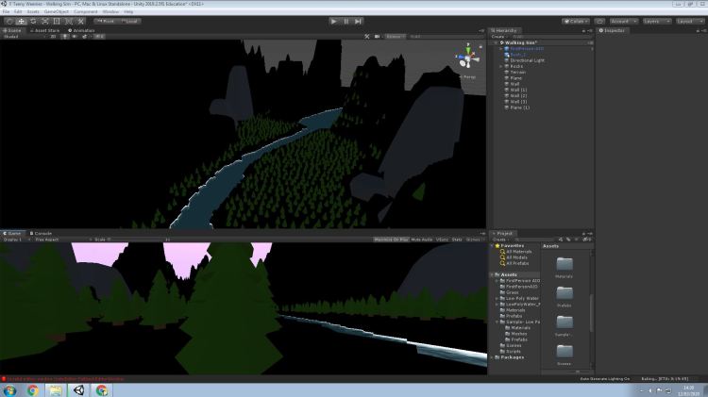Image resolution: width=708 pixels, height=397 pixels.
Task: Toggle Mute Audio in Game view
Action: (421, 240)
